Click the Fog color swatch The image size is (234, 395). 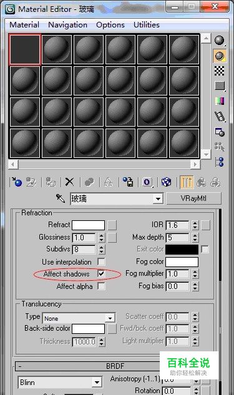tap(182, 261)
